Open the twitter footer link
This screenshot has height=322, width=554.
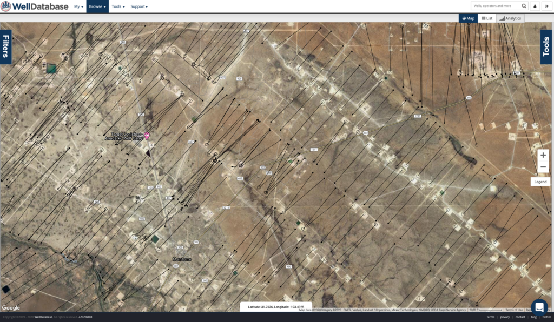point(546,317)
